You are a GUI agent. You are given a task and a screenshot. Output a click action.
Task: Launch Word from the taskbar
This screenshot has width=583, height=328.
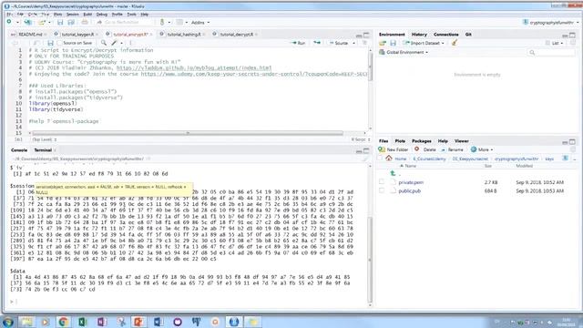click(x=158, y=322)
